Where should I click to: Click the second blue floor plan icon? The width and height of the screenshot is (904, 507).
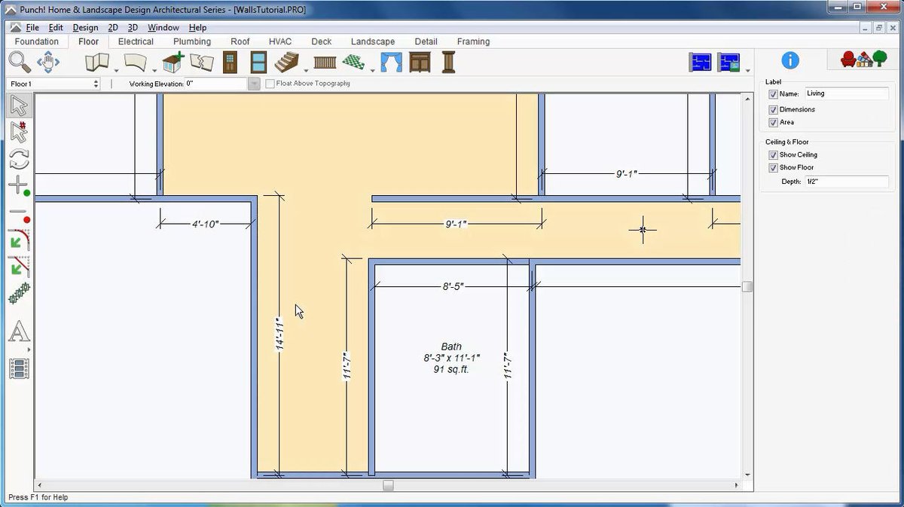tap(729, 62)
